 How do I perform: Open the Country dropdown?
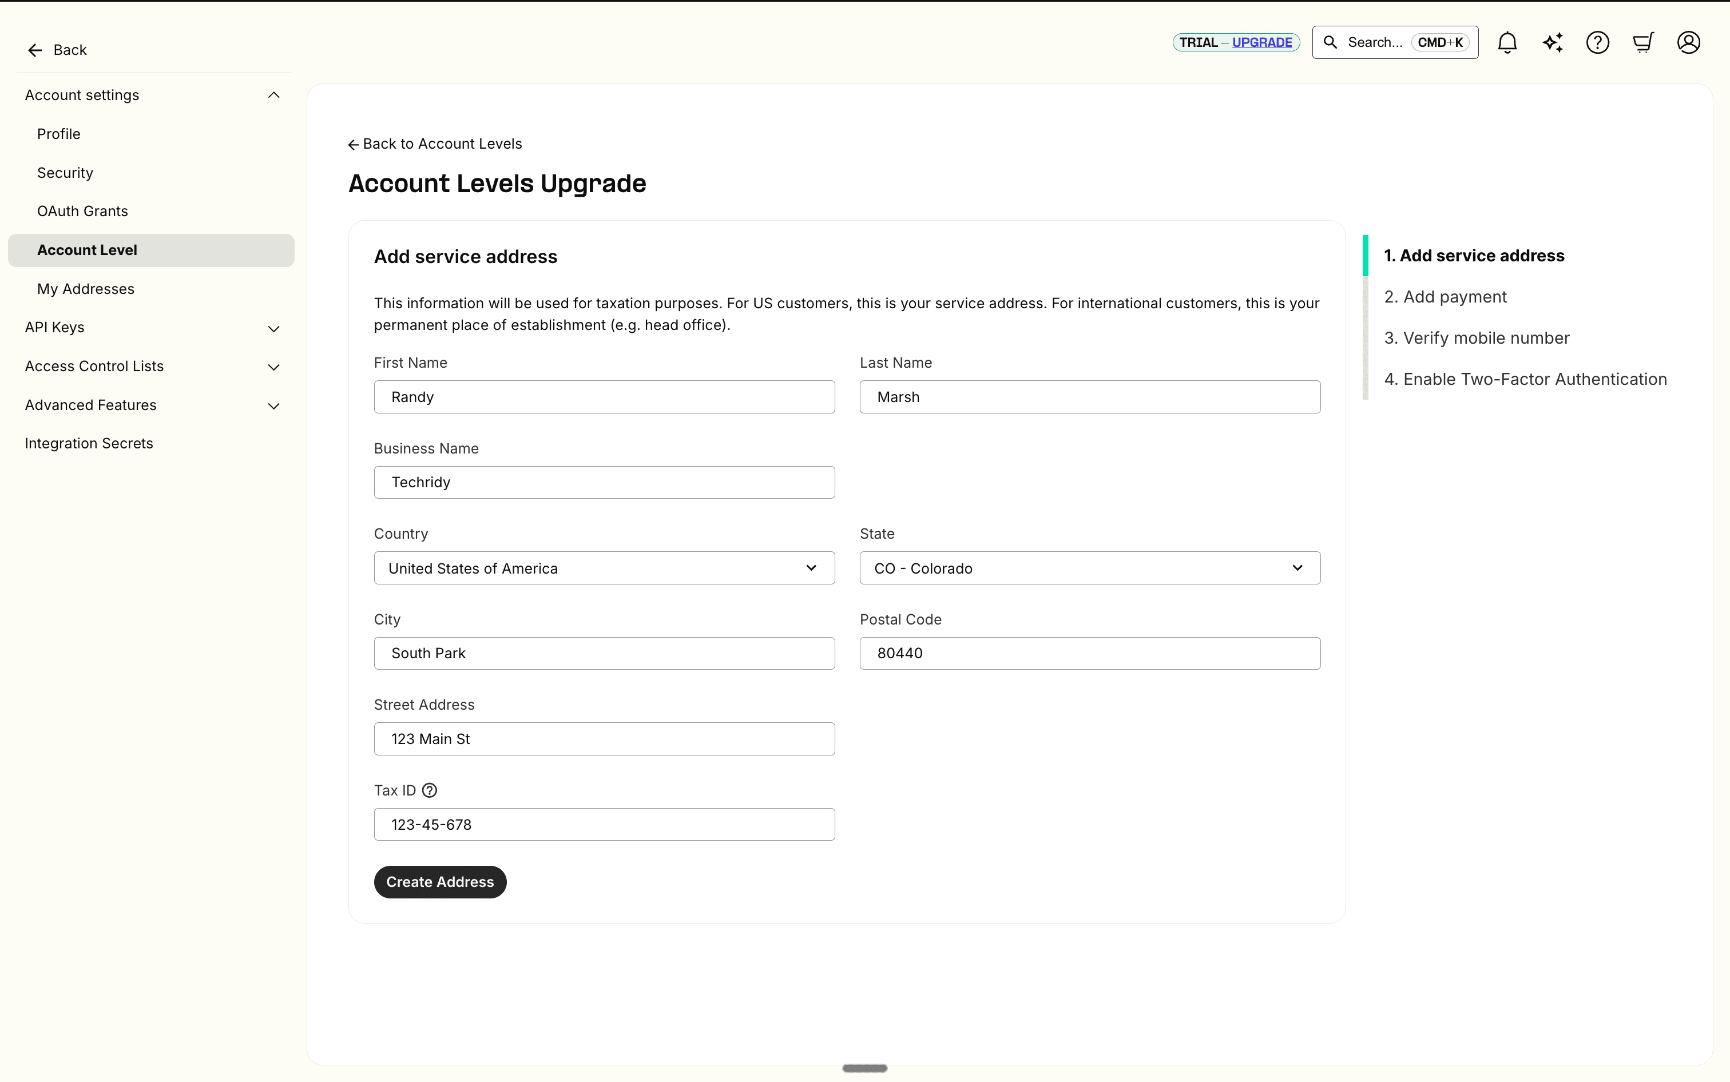click(x=604, y=568)
